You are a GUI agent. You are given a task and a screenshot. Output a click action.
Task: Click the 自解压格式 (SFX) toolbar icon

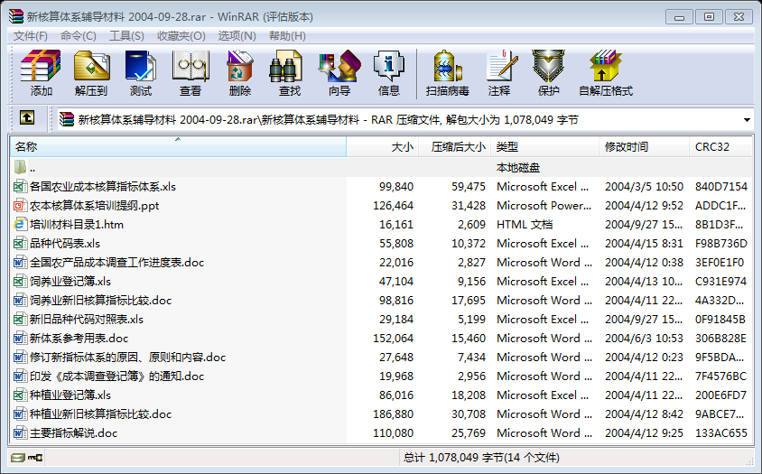(x=606, y=66)
